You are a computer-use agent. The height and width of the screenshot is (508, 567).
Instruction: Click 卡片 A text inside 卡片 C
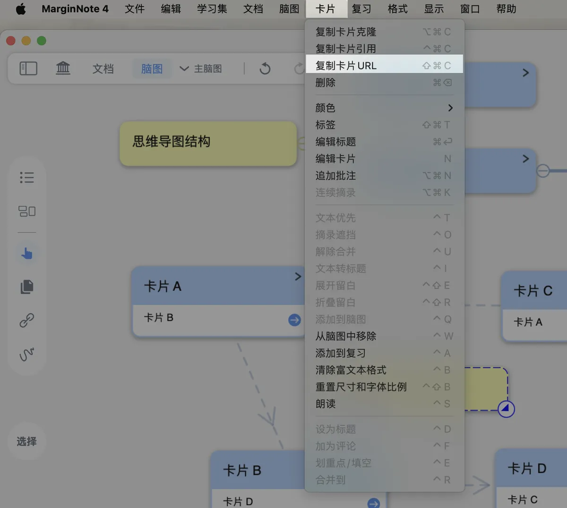click(x=528, y=322)
